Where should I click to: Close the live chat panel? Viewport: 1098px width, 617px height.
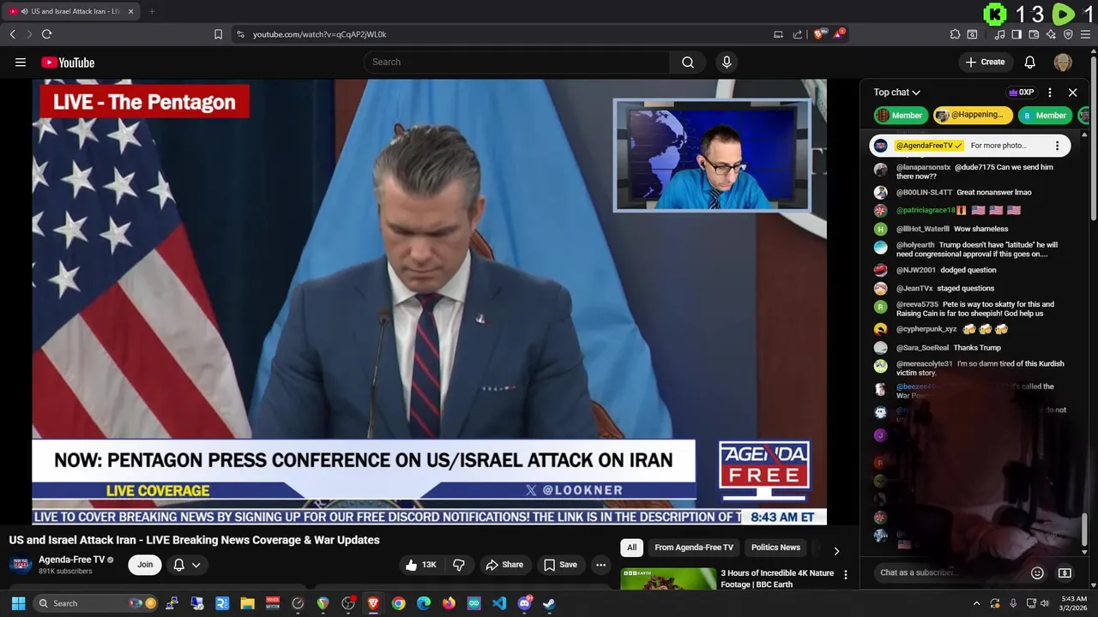coord(1072,93)
